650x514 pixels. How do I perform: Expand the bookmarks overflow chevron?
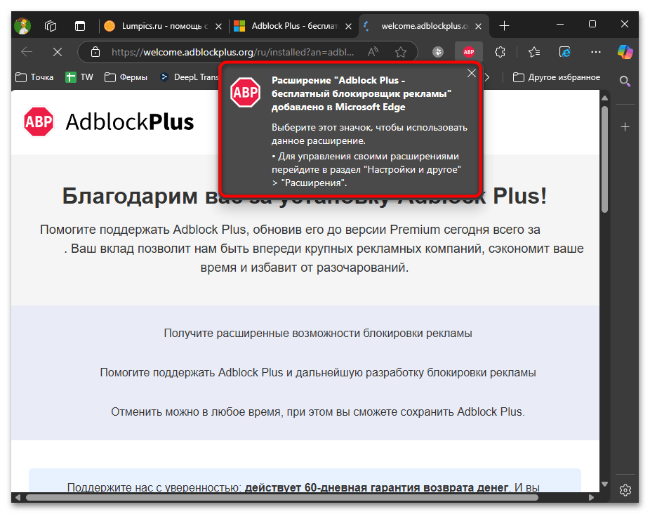[x=487, y=77]
